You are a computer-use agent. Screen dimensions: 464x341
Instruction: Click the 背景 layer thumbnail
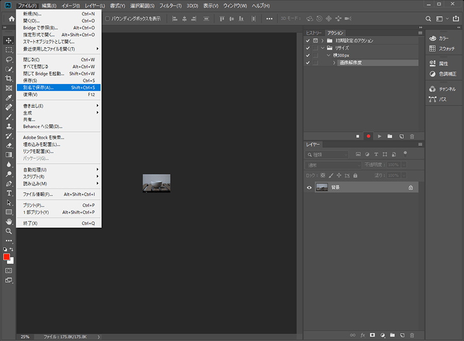[x=322, y=187]
